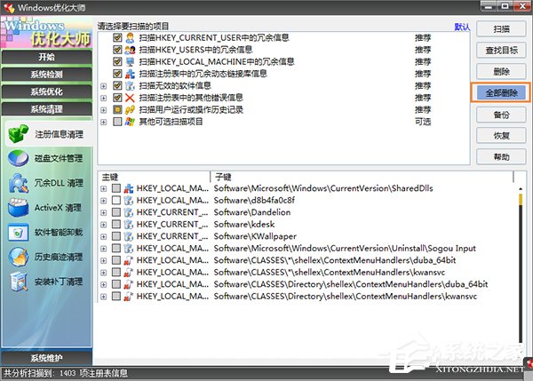Expand the SharedDlls result row

point(104,189)
